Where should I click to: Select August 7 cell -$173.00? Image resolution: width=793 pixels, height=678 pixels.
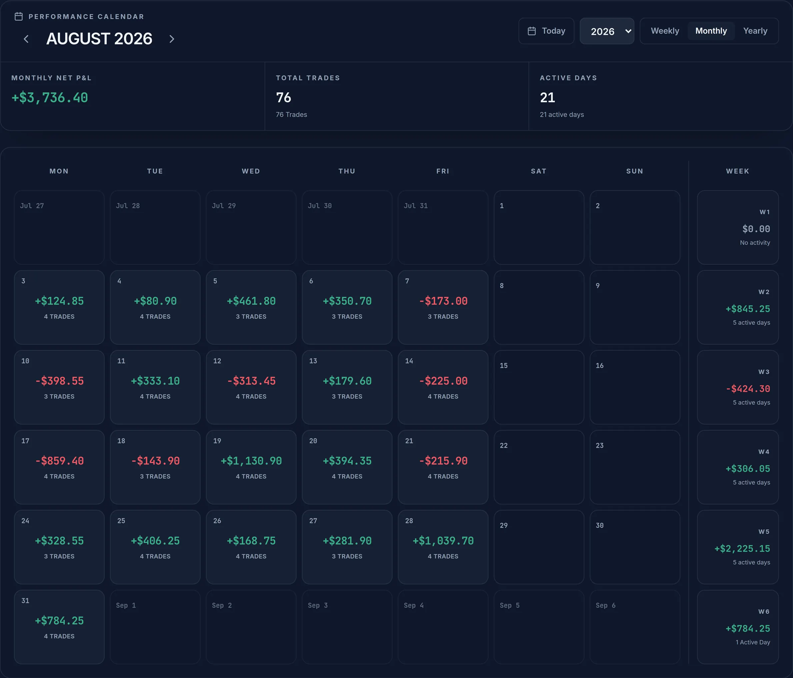click(443, 307)
